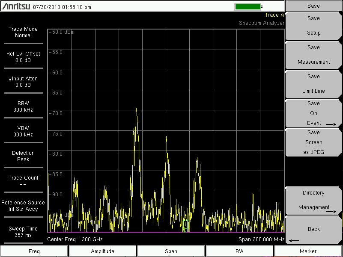
Task: Save the screen as JPEG
Action: coord(314,142)
